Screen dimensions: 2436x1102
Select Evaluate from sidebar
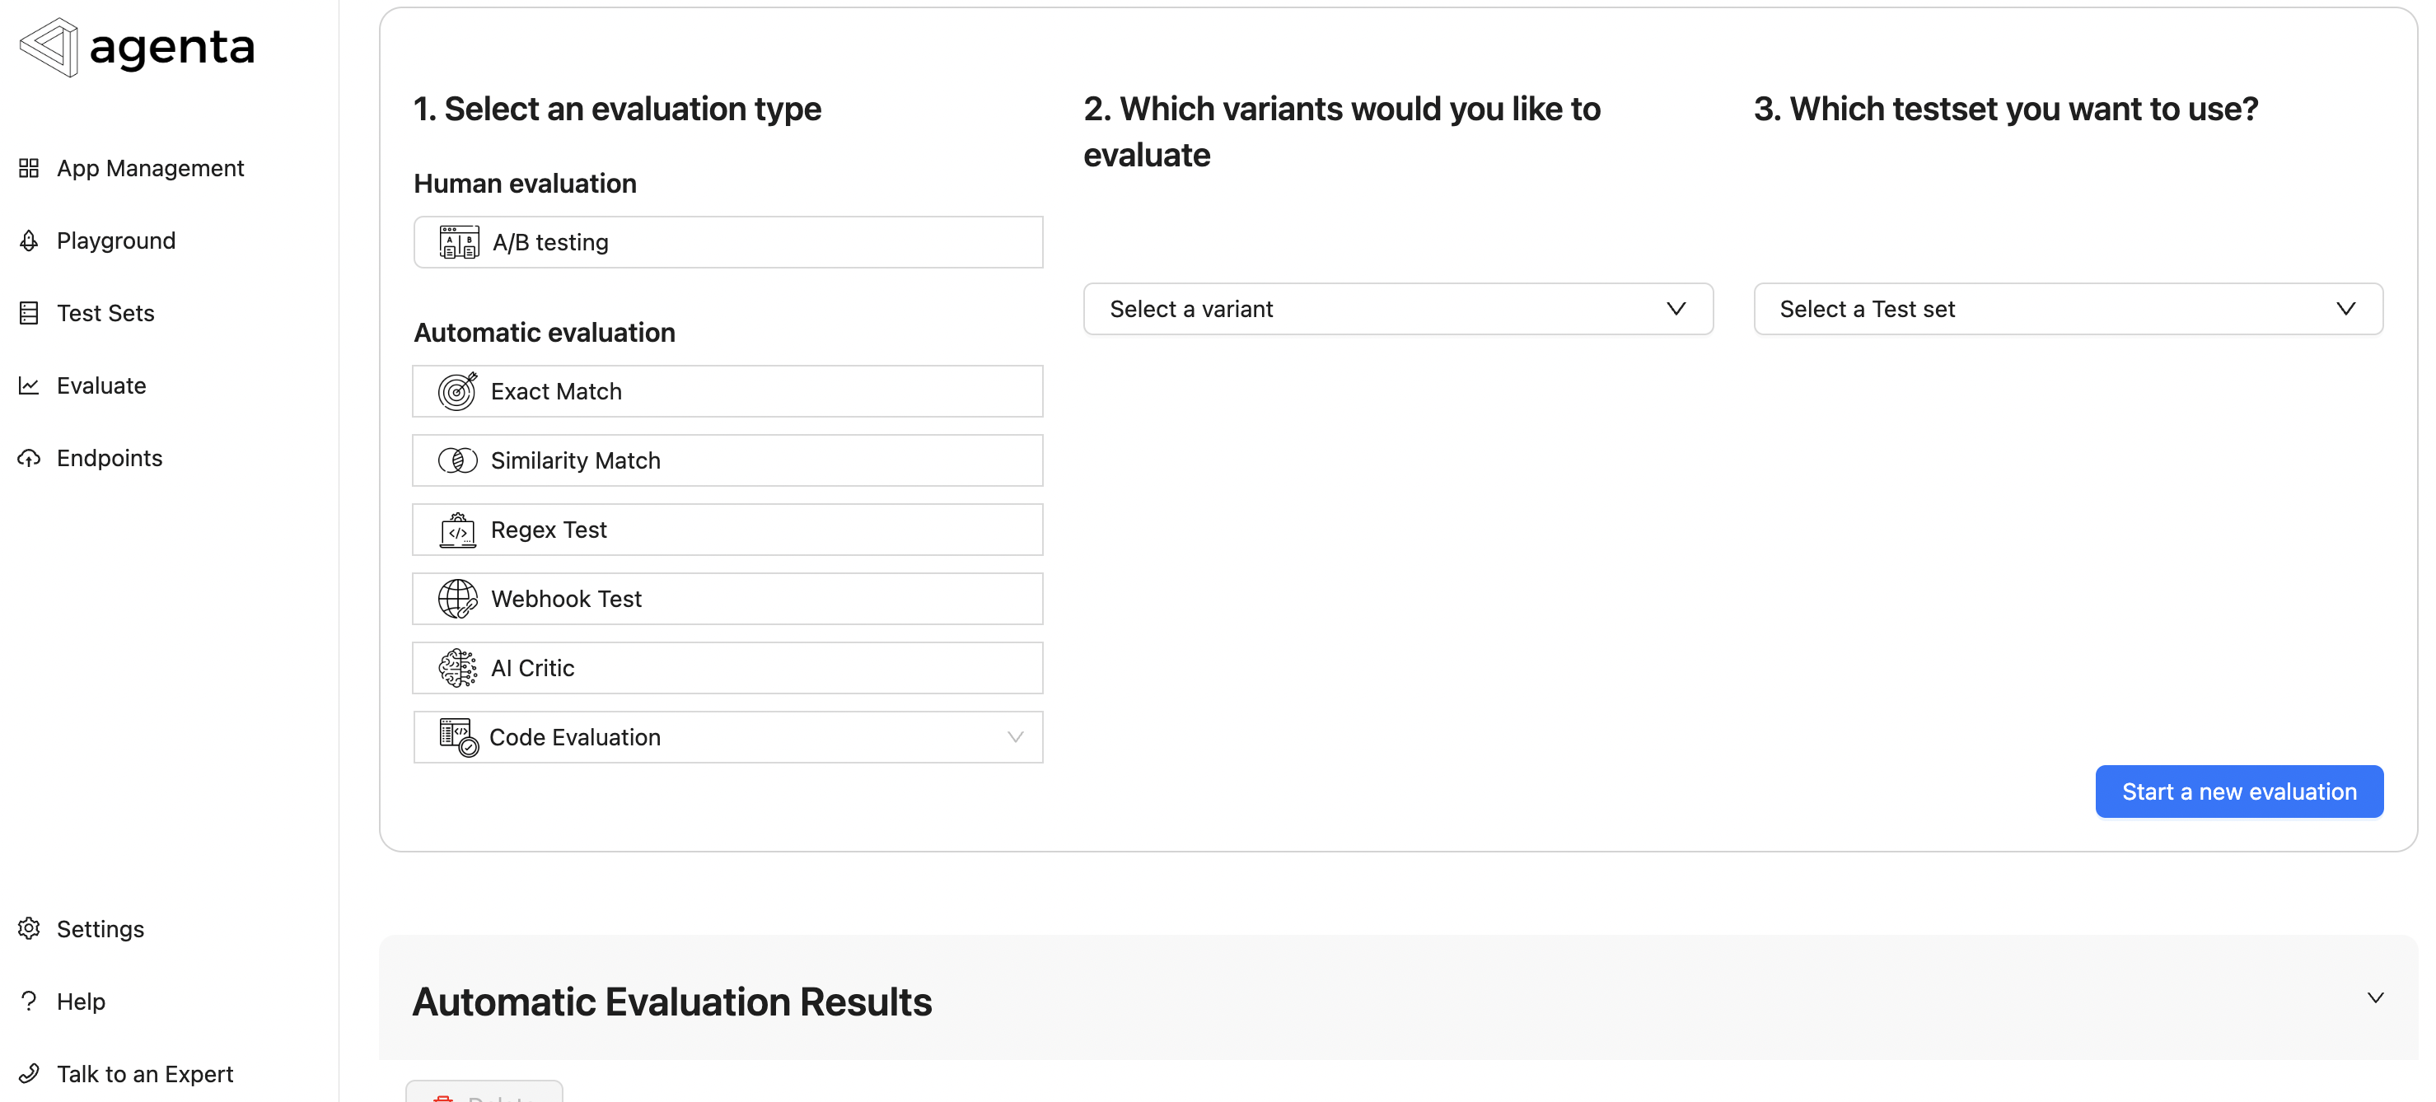pyautogui.click(x=101, y=384)
